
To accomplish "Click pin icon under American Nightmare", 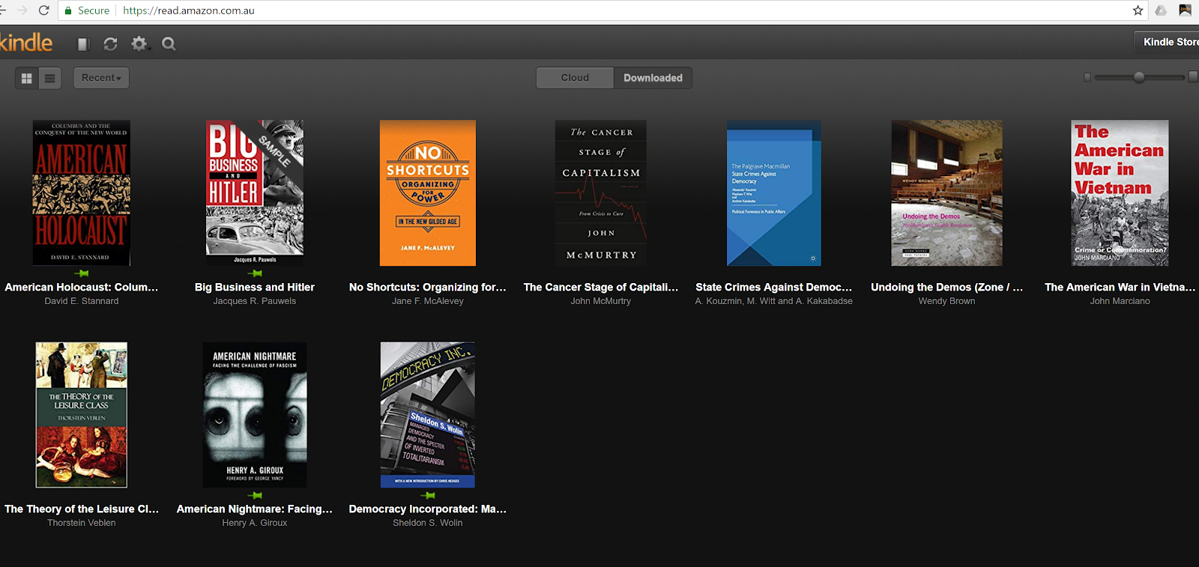I will 255,496.
